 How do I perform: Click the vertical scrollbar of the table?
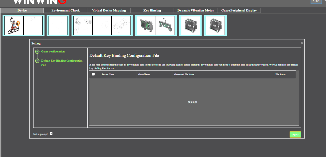[x=297, y=98]
